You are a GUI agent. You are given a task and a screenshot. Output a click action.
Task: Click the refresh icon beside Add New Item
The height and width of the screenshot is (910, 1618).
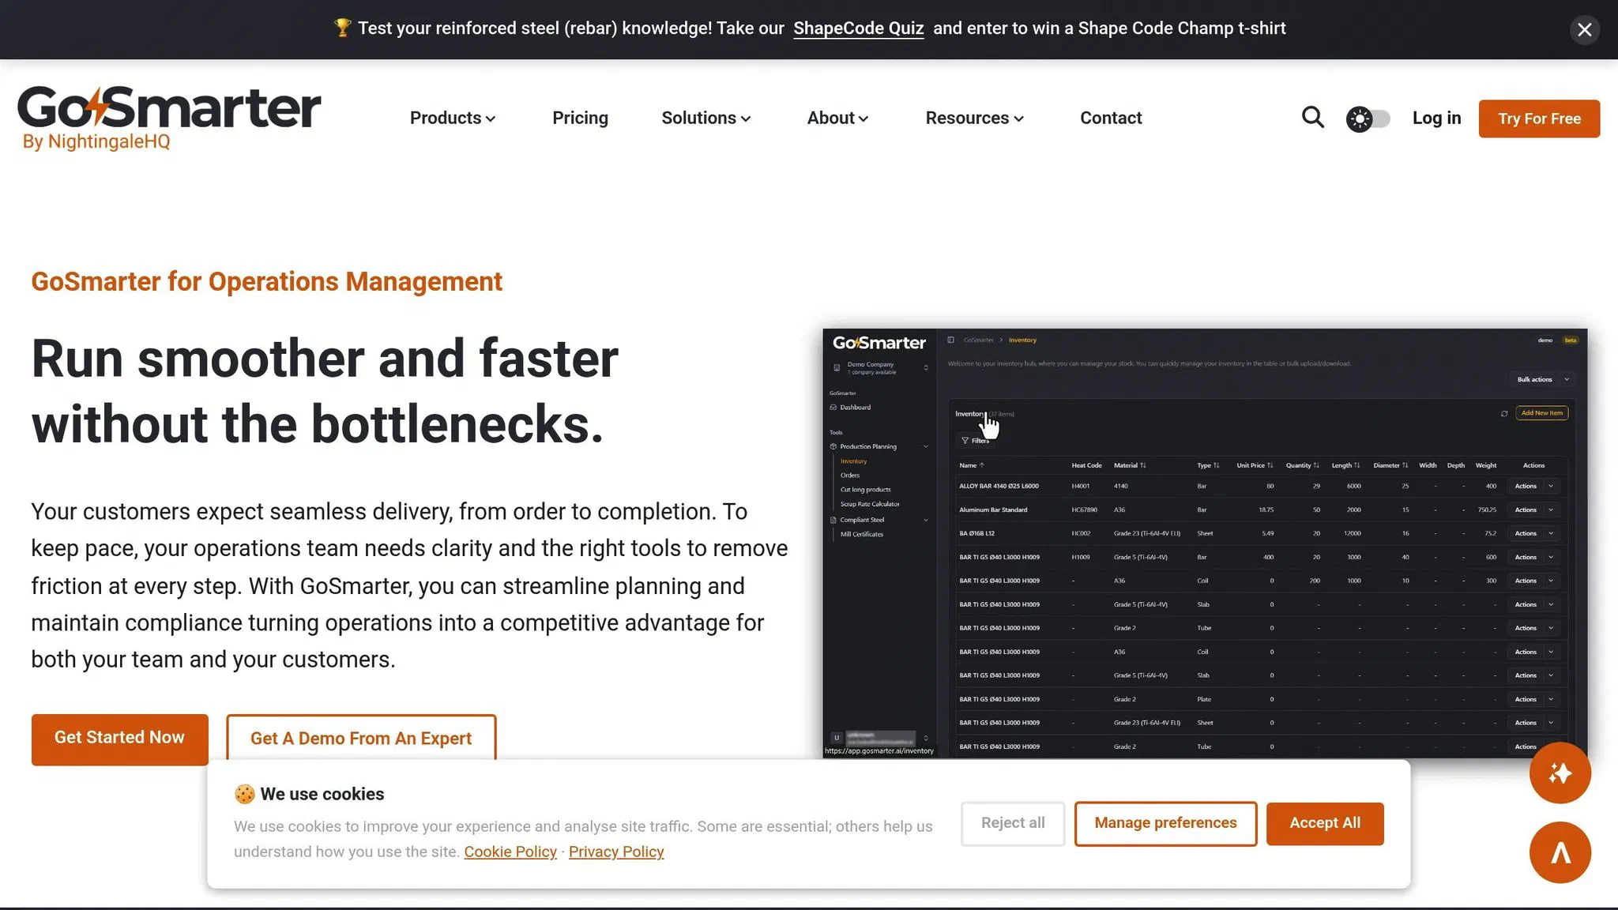coord(1506,413)
